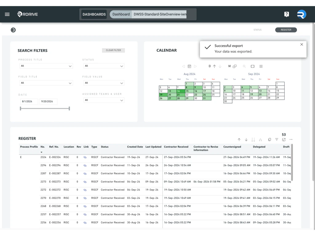Open the filter icon on the Register table
The height and width of the screenshot is (236, 315).
[x=277, y=139]
